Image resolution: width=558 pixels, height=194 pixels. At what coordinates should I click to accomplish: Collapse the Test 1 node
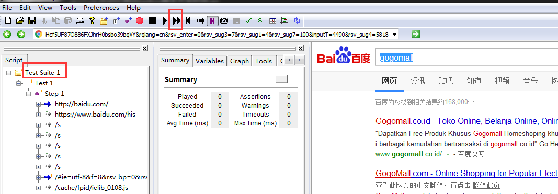pos(18,83)
